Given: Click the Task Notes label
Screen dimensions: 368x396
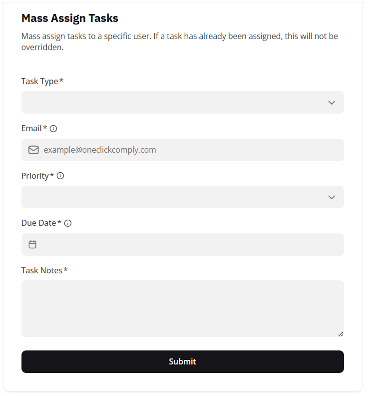Looking at the screenshot, I should 41,270.
